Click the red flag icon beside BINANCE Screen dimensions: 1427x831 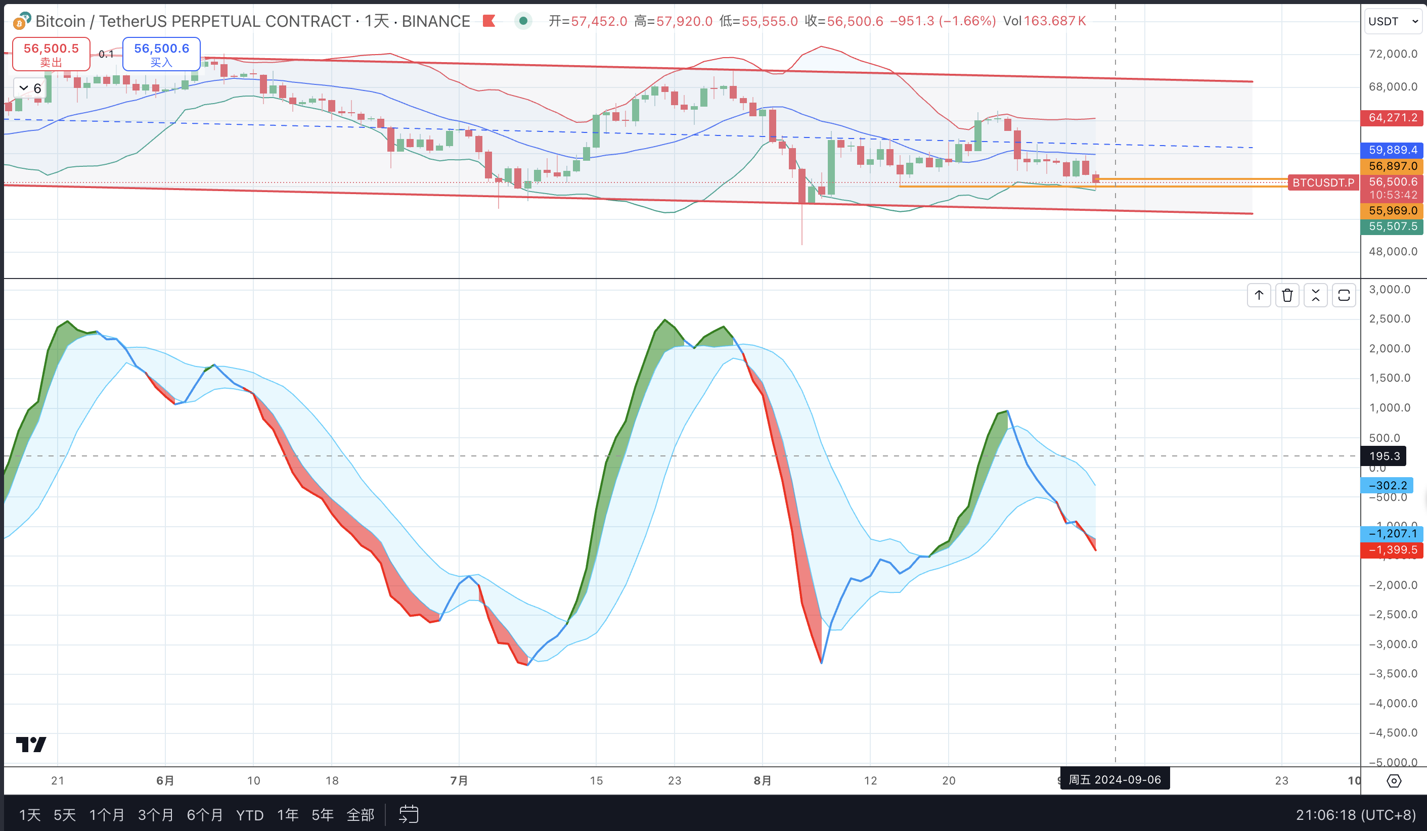tap(489, 21)
